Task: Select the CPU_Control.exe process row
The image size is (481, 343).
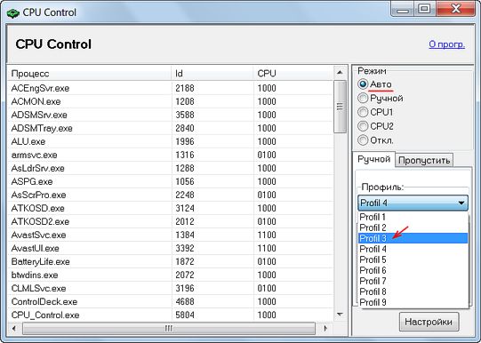Action: tap(171, 315)
